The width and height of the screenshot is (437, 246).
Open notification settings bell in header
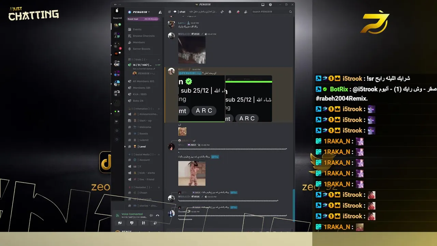pos(230,12)
